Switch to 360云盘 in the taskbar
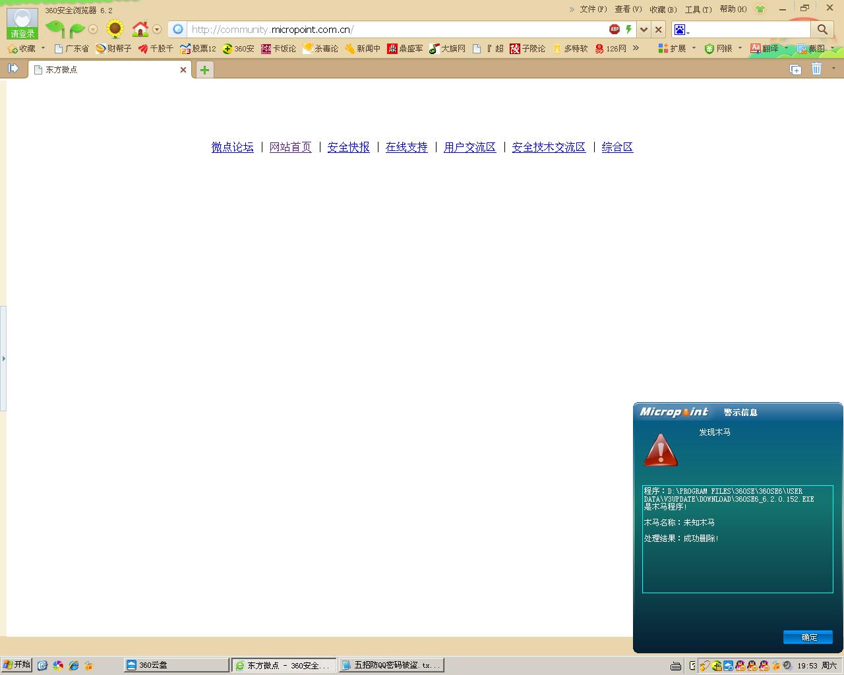The height and width of the screenshot is (675, 844). click(176, 665)
